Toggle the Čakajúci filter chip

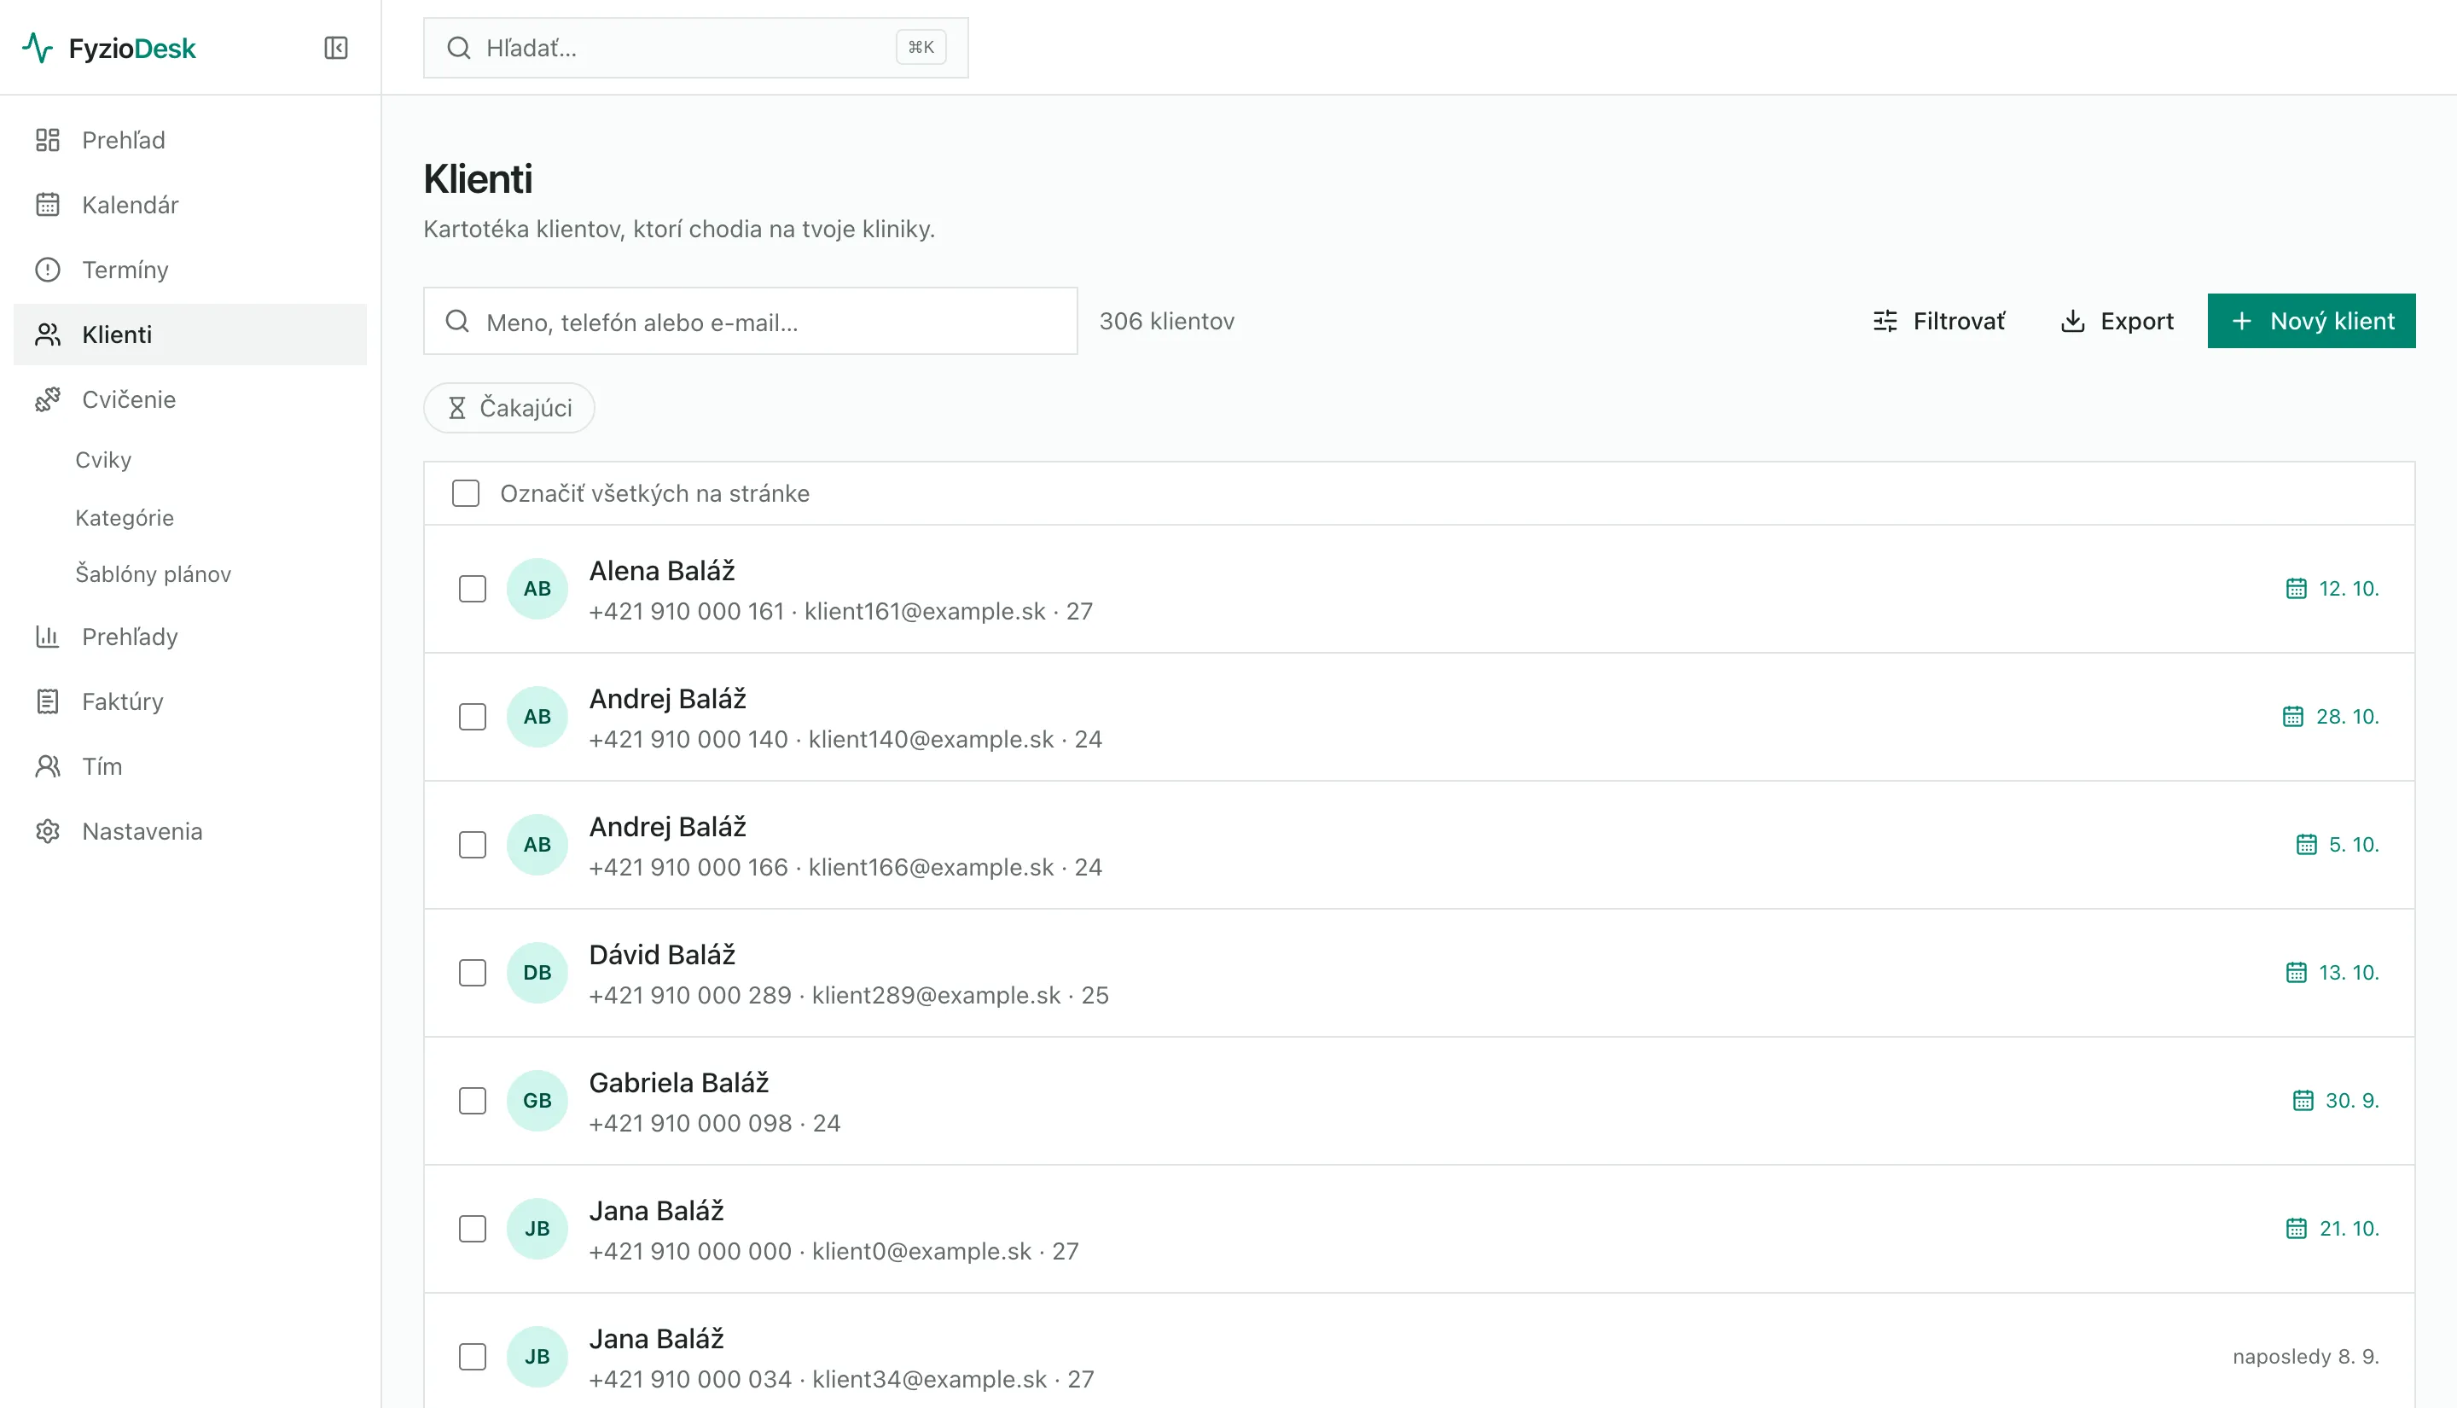pyautogui.click(x=509, y=408)
